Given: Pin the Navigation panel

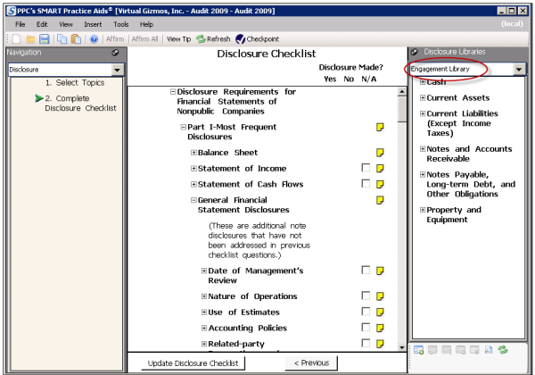Looking at the screenshot, I should (115, 54).
